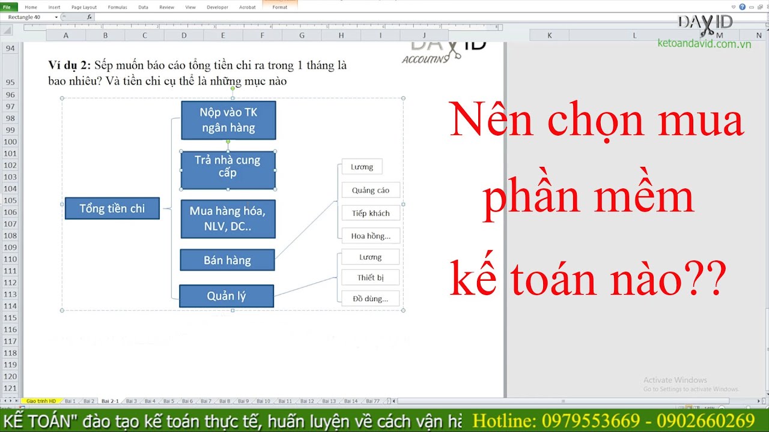Screen dimensions: 769x432
Task: Click the 'Đồ dùng...' box
Action: pyautogui.click(x=370, y=298)
